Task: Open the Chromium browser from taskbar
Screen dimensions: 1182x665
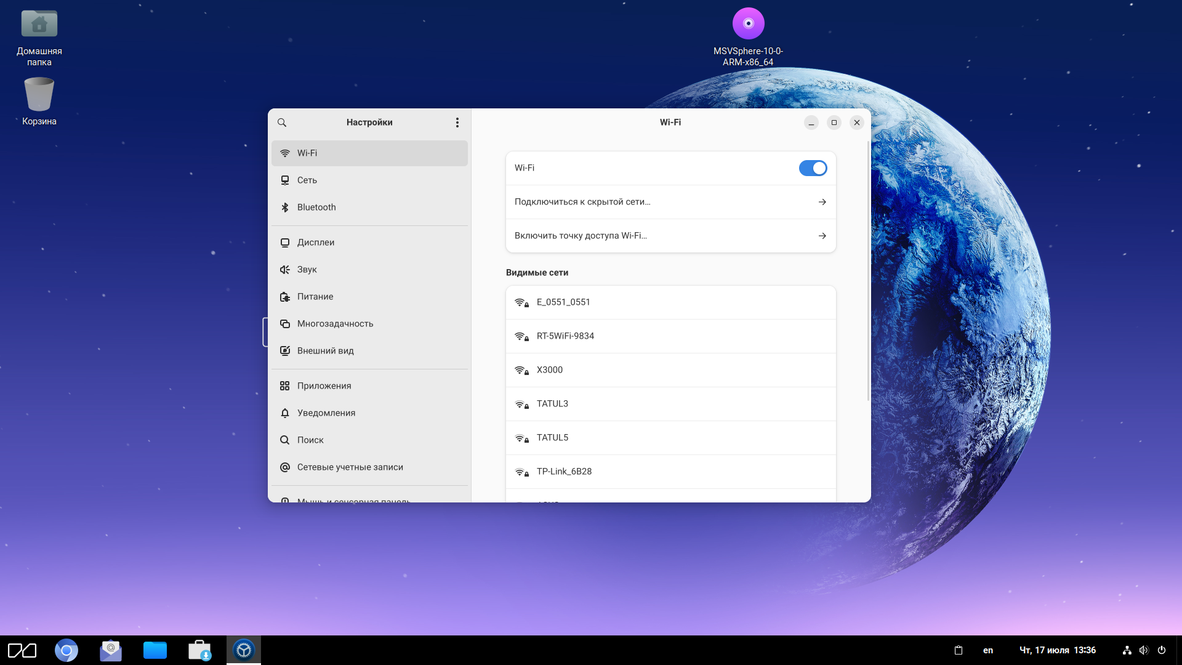Action: tap(66, 650)
